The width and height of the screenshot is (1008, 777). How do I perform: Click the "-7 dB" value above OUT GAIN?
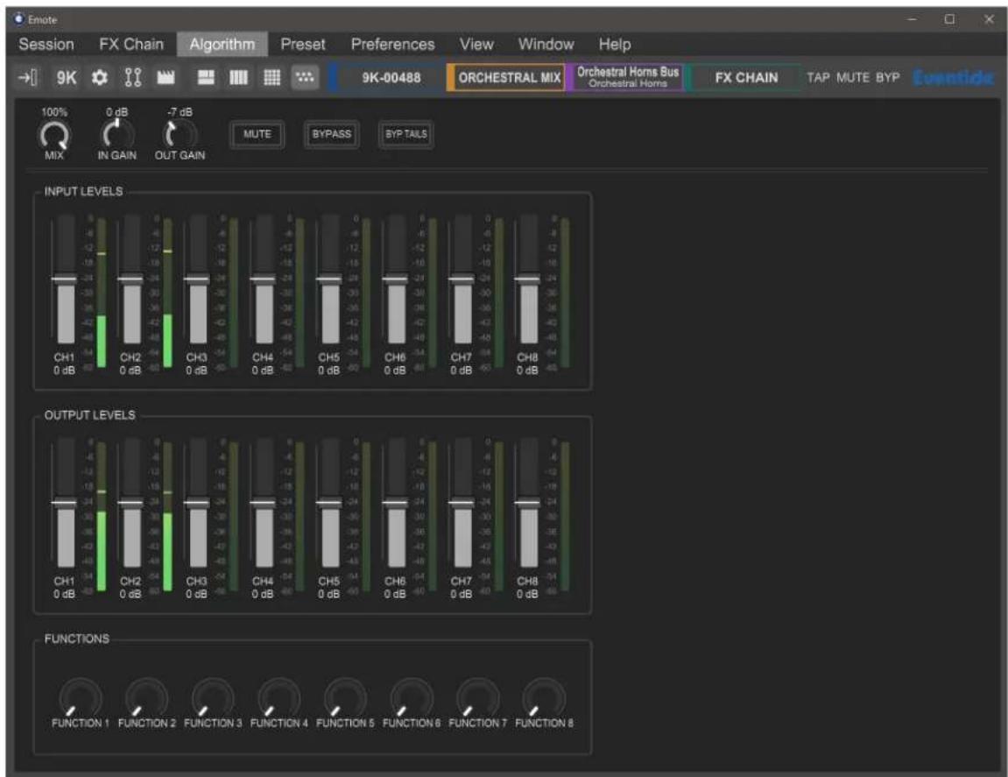point(180,112)
